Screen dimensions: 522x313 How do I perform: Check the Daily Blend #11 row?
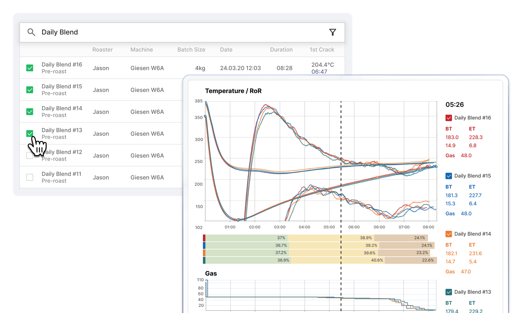(x=30, y=177)
